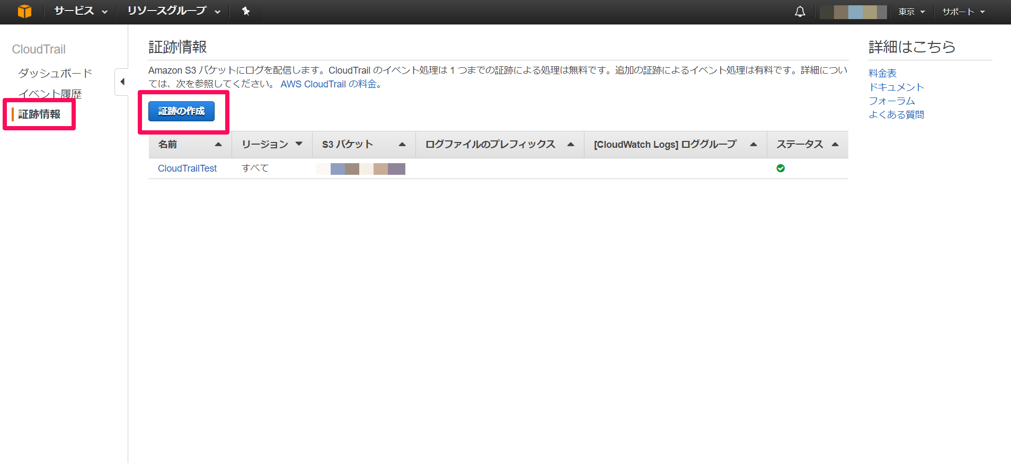Open the notifications bell icon
The width and height of the screenshot is (1011, 463).
pos(800,12)
